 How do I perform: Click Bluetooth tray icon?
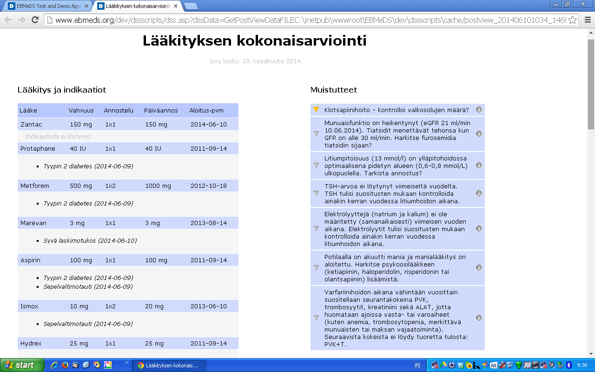click(x=569, y=365)
